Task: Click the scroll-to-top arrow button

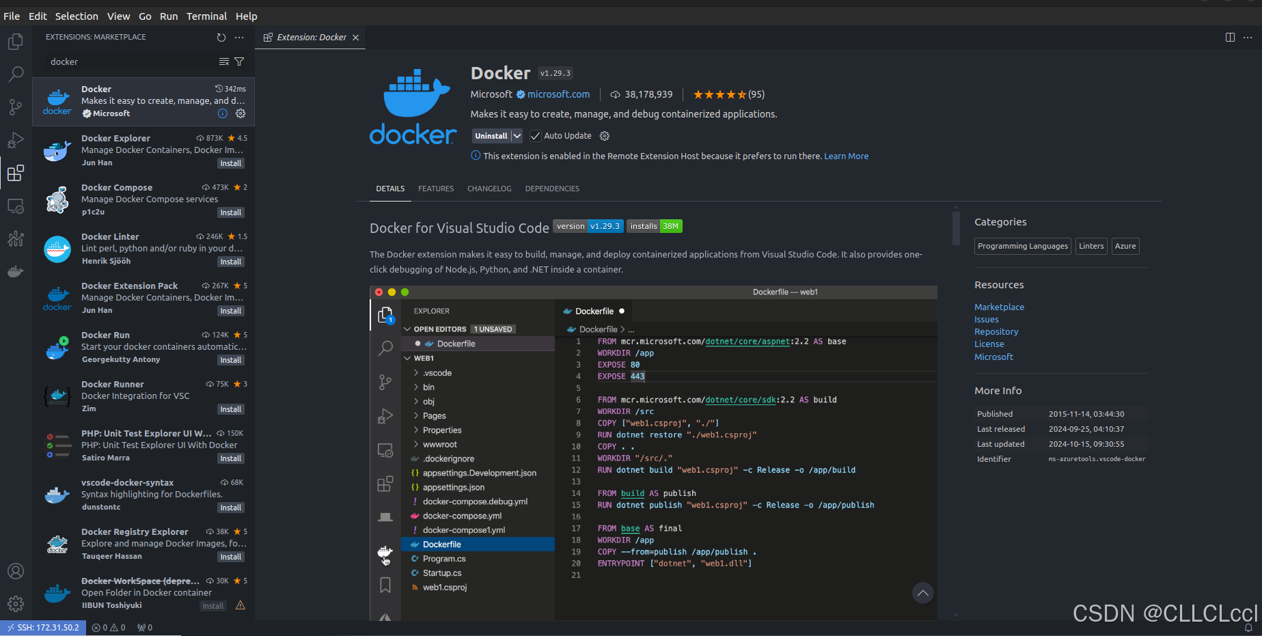Action: click(923, 593)
